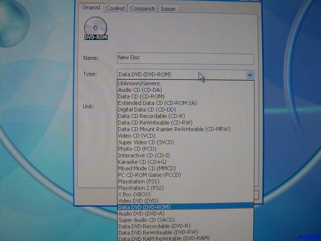The image size is (321, 241).
Task: Choose Video CD (VCD)
Action: (186, 136)
